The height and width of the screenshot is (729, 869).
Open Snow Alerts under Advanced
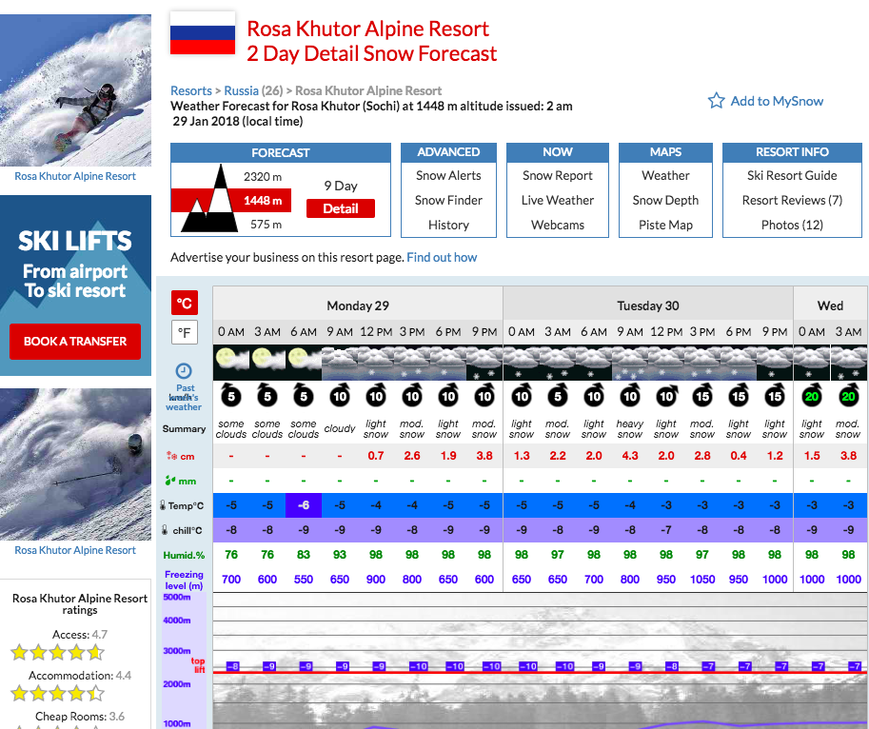[x=448, y=176]
